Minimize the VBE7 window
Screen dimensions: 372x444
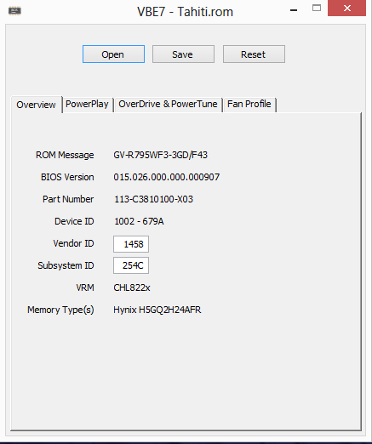pyautogui.click(x=294, y=10)
